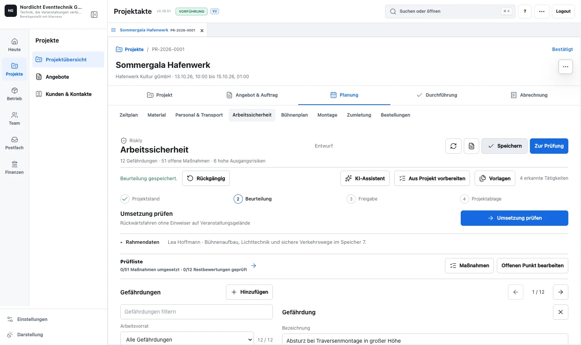Go to the previous Gefährdung

(x=516, y=292)
